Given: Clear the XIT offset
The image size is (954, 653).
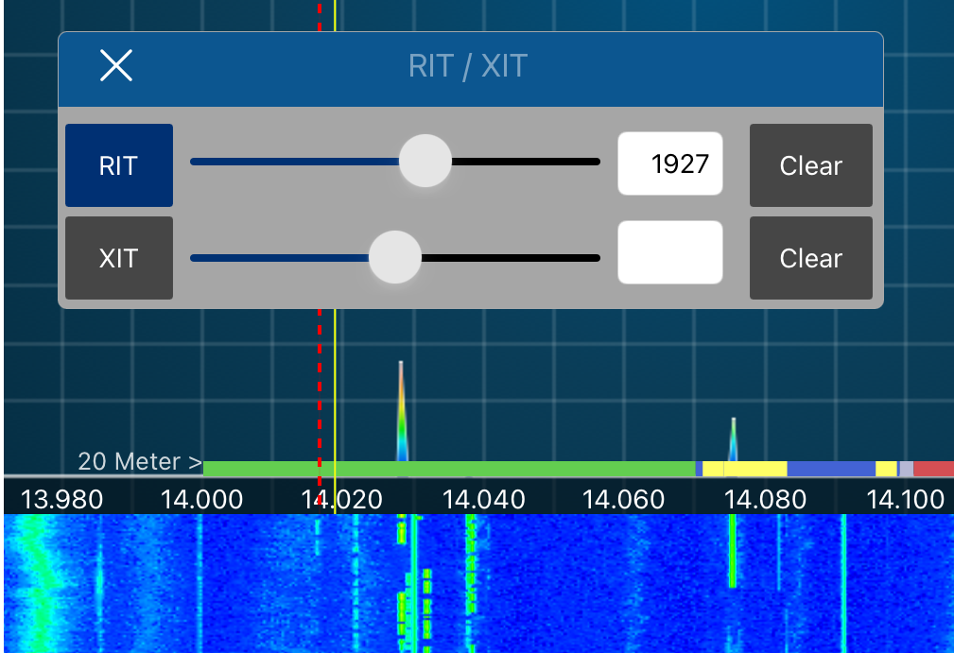Looking at the screenshot, I should click(x=811, y=258).
